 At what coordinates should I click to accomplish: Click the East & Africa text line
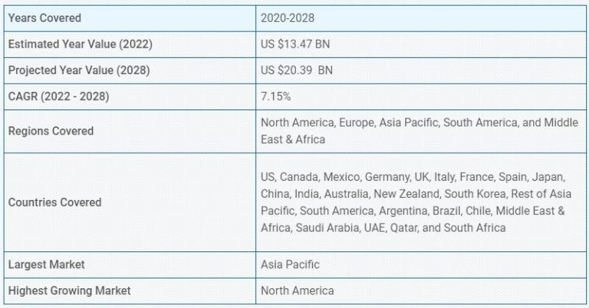point(293,140)
